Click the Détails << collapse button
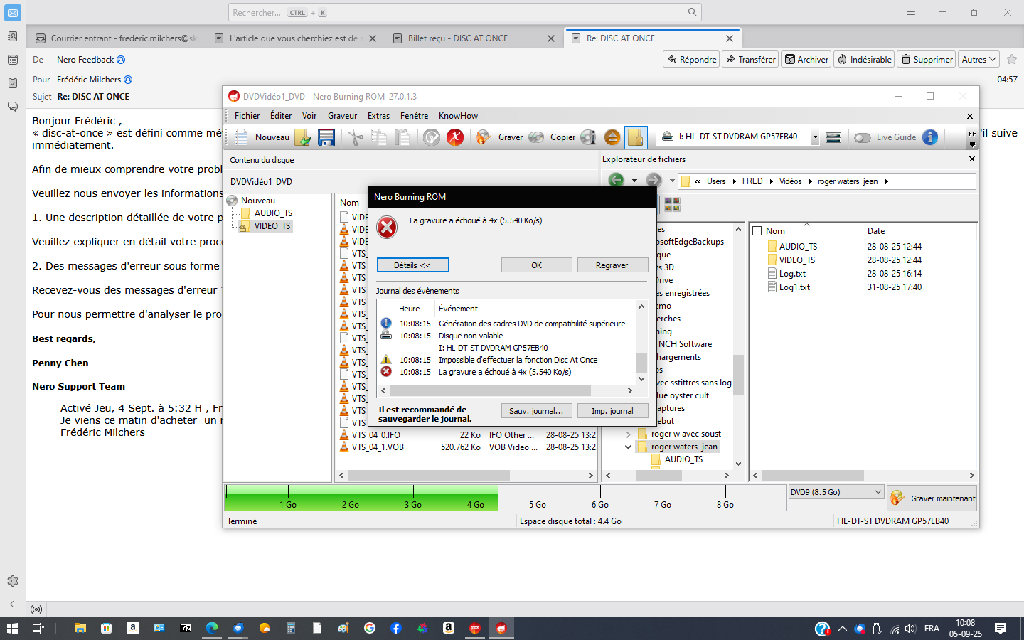1024x640 pixels. 412,265
